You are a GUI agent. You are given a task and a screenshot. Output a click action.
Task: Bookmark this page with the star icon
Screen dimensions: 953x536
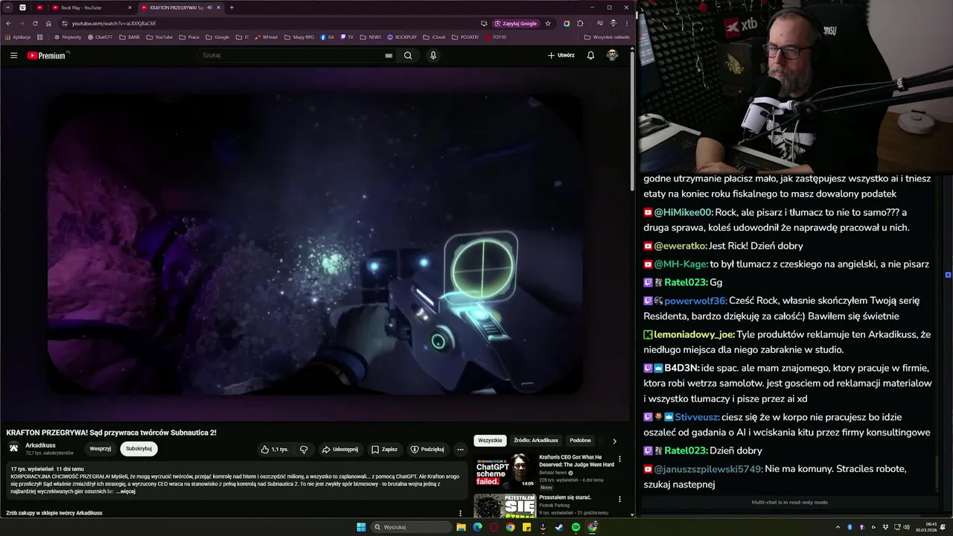[548, 23]
